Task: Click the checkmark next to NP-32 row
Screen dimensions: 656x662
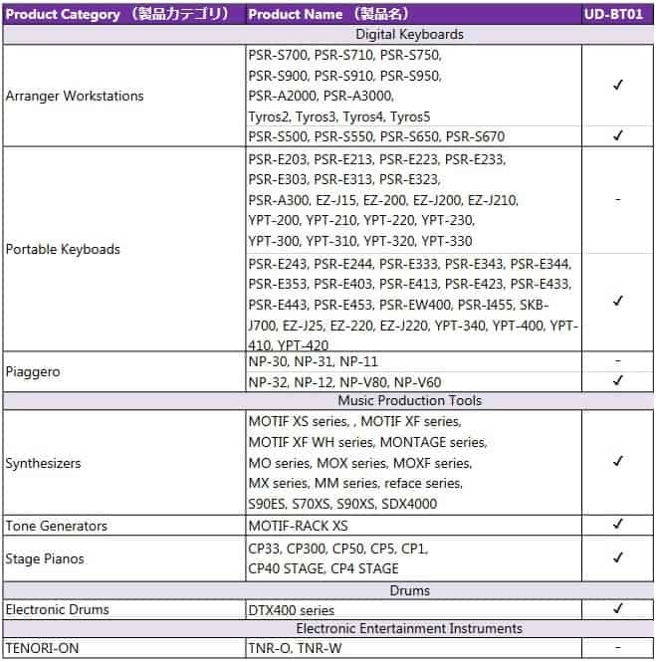Action: click(617, 381)
